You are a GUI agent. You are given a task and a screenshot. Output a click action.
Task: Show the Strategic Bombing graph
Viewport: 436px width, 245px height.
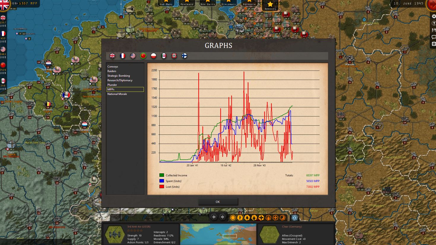point(125,76)
